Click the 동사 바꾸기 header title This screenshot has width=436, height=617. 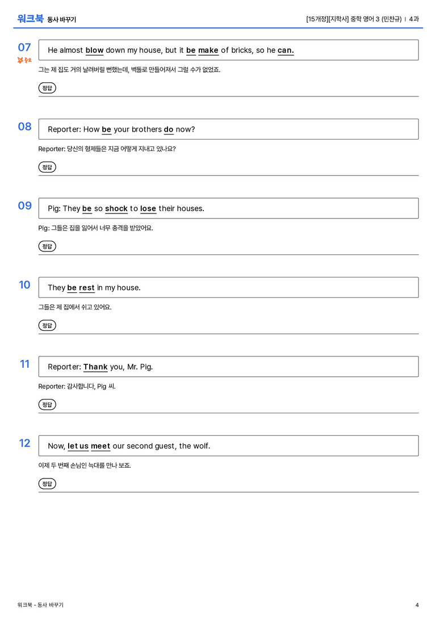(62, 19)
